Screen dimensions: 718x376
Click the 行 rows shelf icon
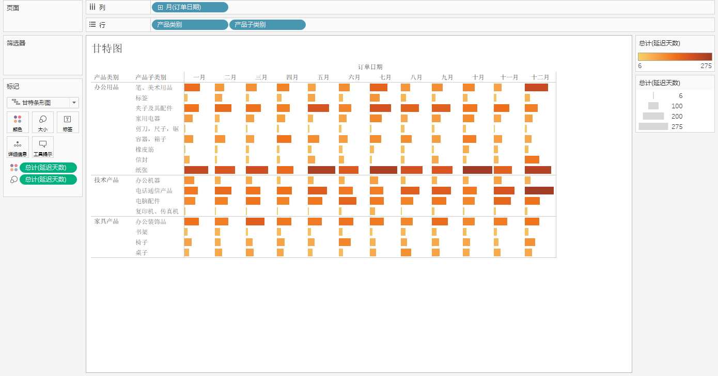tap(92, 24)
